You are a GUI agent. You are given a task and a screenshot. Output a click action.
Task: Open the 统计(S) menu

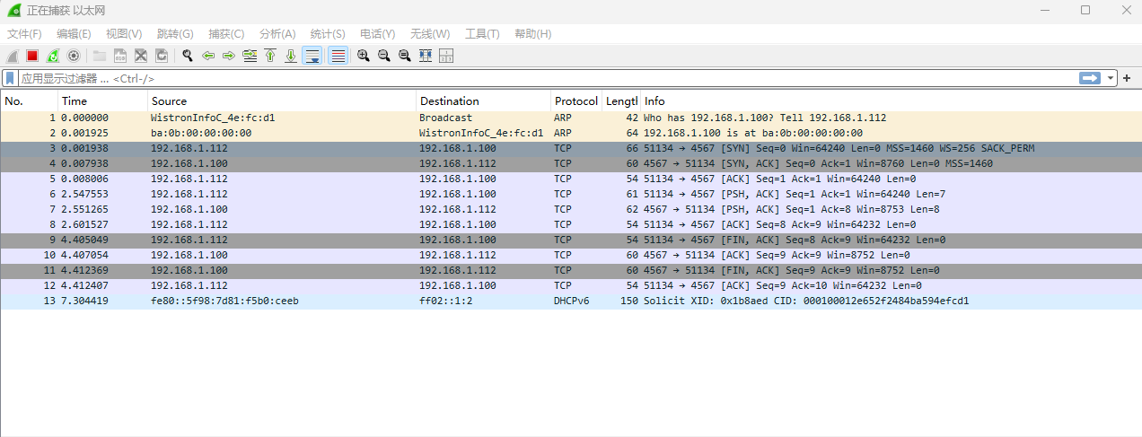pyautogui.click(x=328, y=34)
